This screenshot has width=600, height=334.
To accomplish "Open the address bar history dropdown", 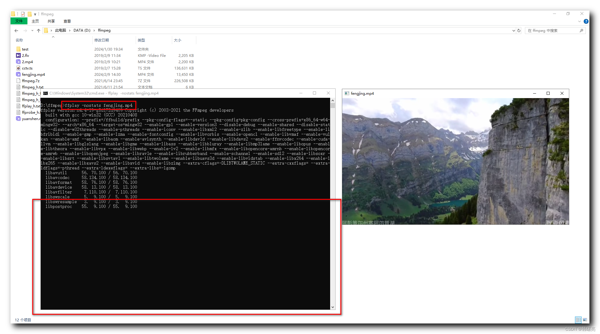I will click(513, 30).
